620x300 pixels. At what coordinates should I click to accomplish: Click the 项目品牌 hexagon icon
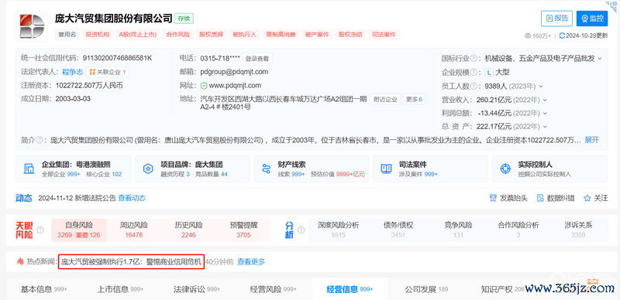(x=148, y=169)
